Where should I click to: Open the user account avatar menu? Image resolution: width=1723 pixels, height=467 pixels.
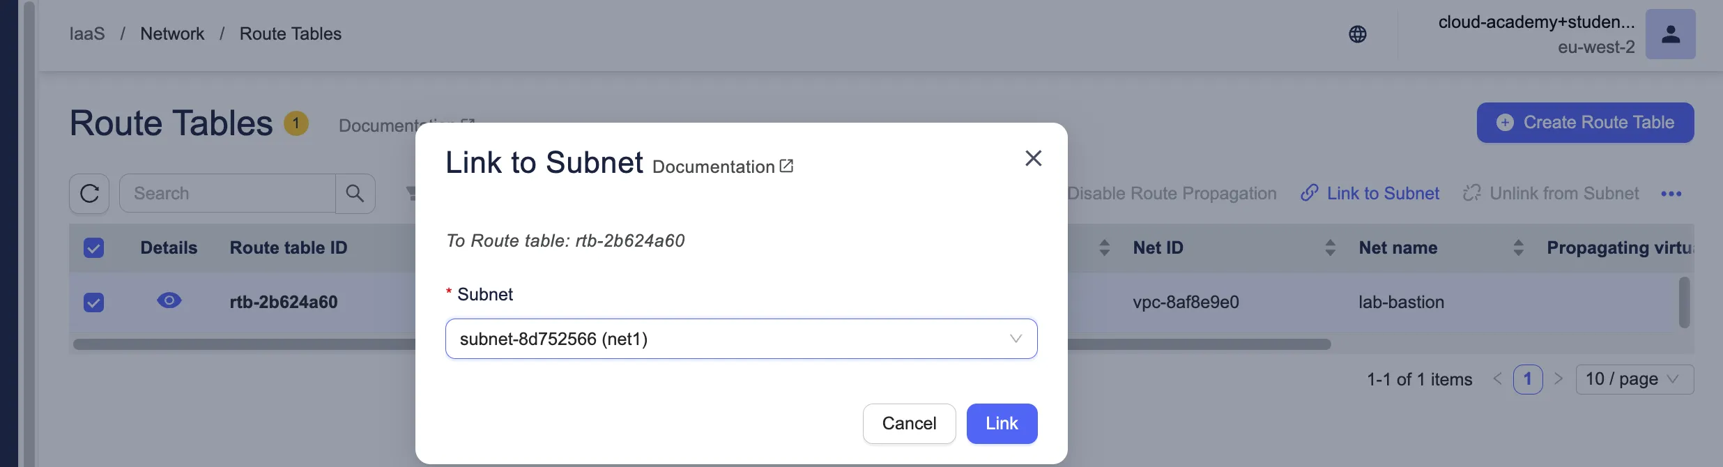click(1670, 34)
